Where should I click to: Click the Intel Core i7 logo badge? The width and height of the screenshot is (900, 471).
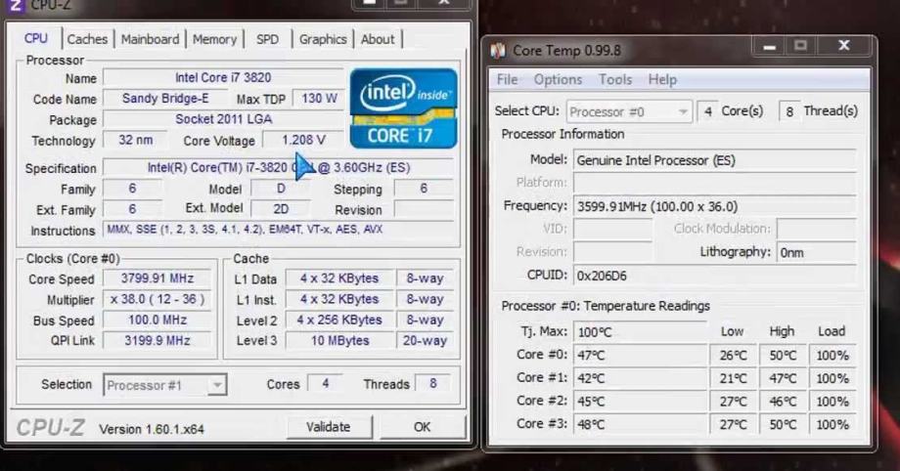pyautogui.click(x=403, y=107)
